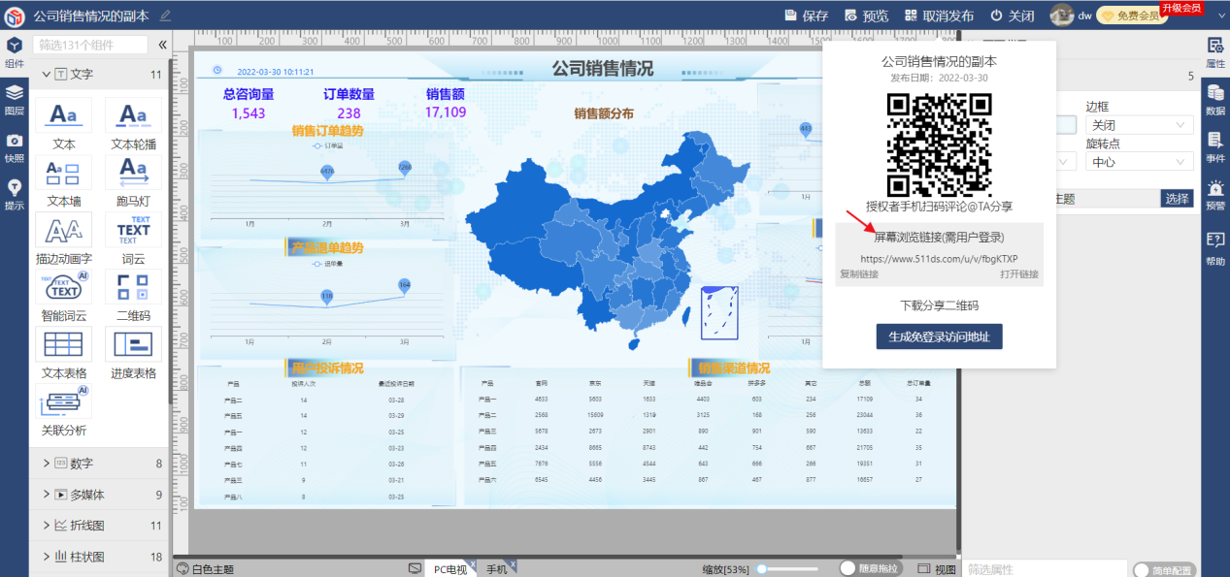Click the 筛选131个组件 component filter field

click(90, 45)
